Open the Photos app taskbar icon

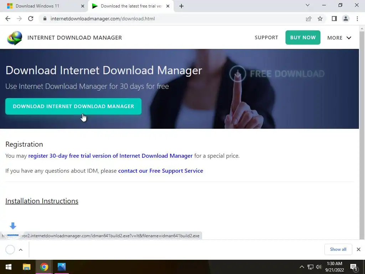[x=62, y=267]
